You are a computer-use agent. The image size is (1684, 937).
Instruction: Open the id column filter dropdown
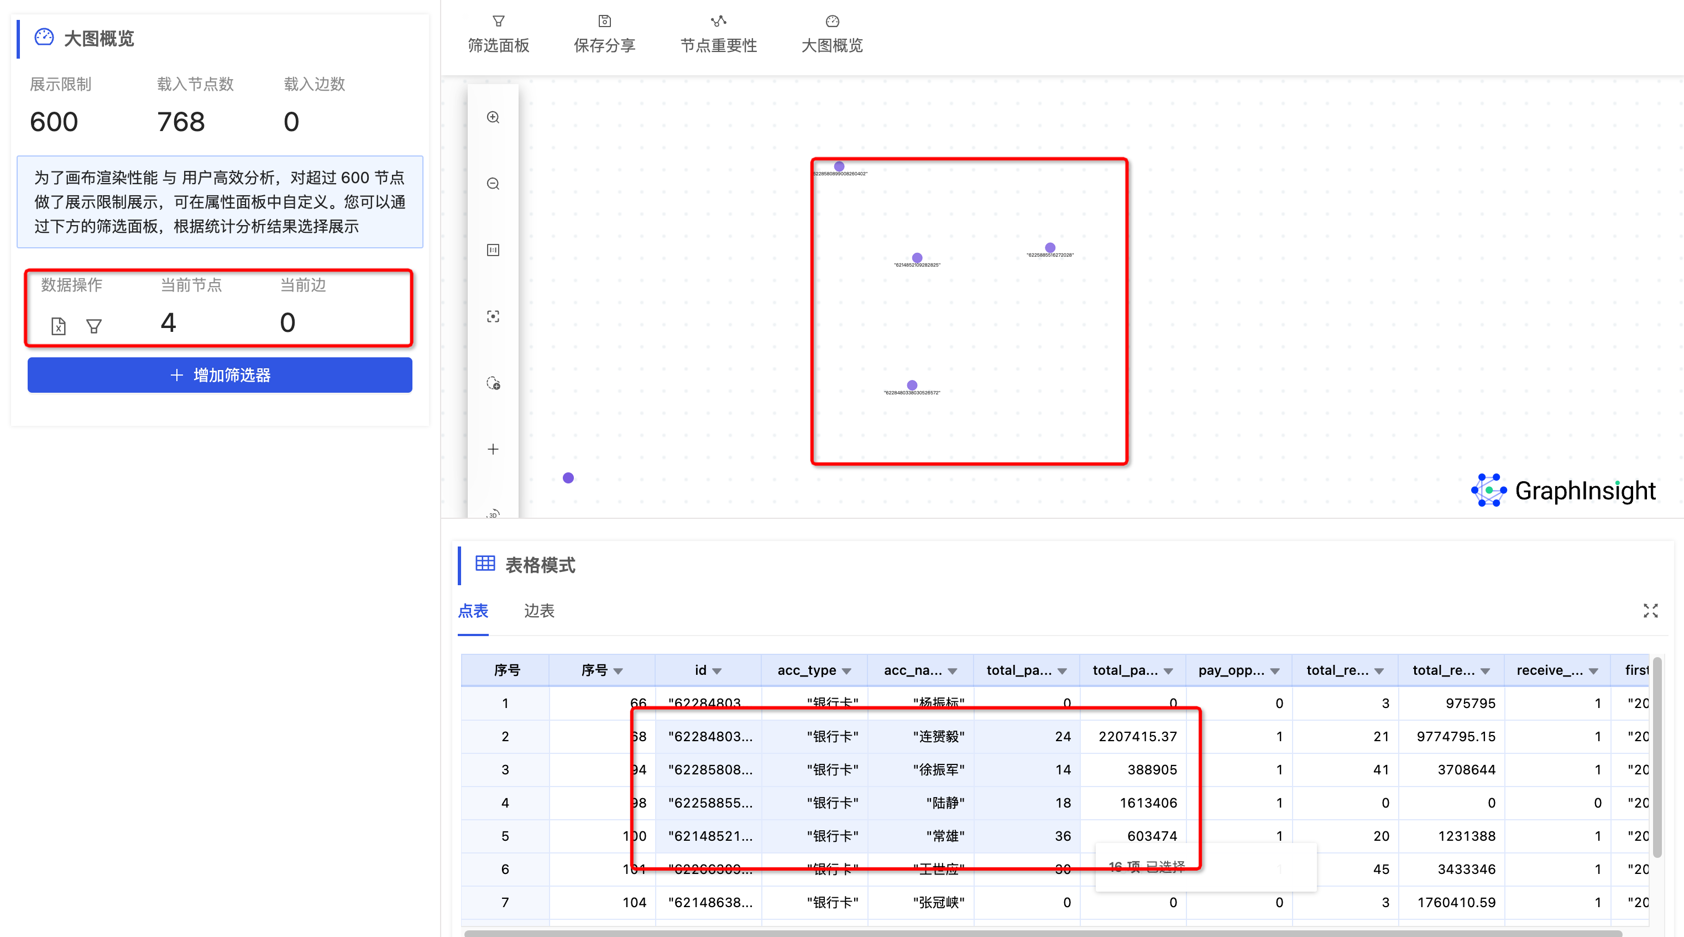click(717, 671)
